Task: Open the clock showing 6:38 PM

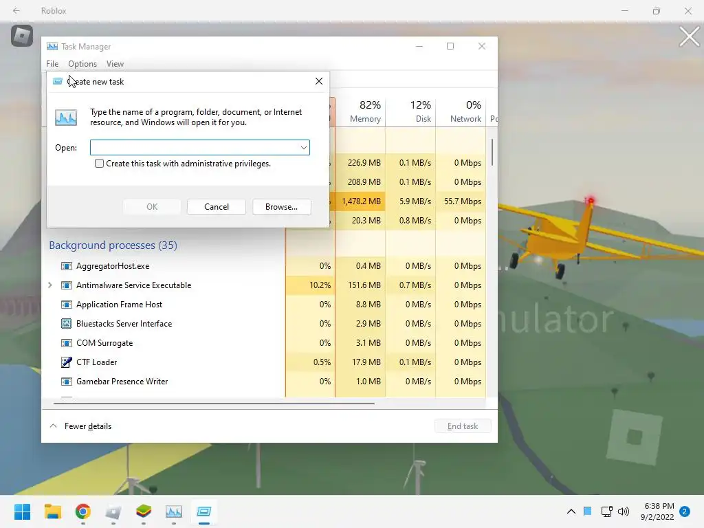Action: (657, 511)
